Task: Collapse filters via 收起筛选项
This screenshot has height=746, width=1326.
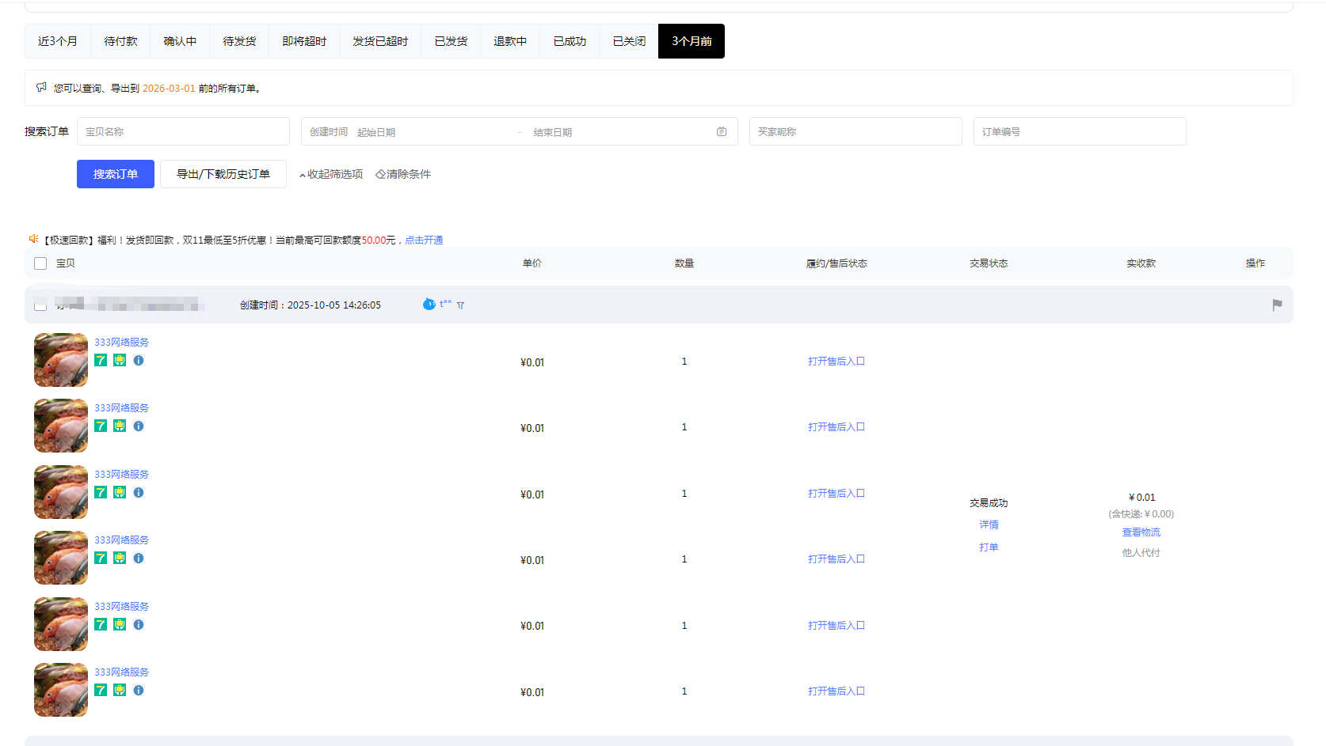Action: [331, 174]
